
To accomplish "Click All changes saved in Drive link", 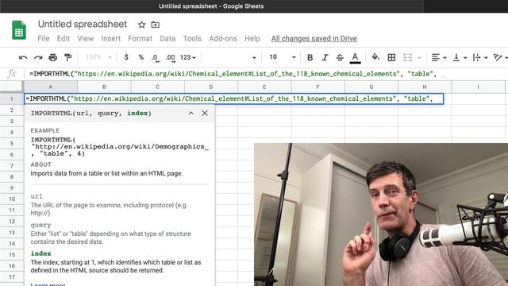I will pos(314,39).
